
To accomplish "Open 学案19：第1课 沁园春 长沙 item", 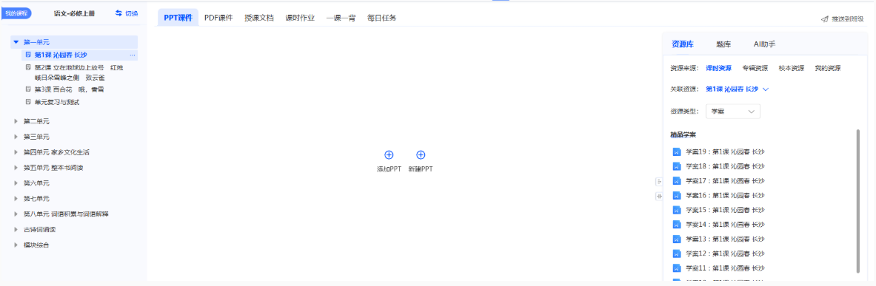I will pos(725,151).
